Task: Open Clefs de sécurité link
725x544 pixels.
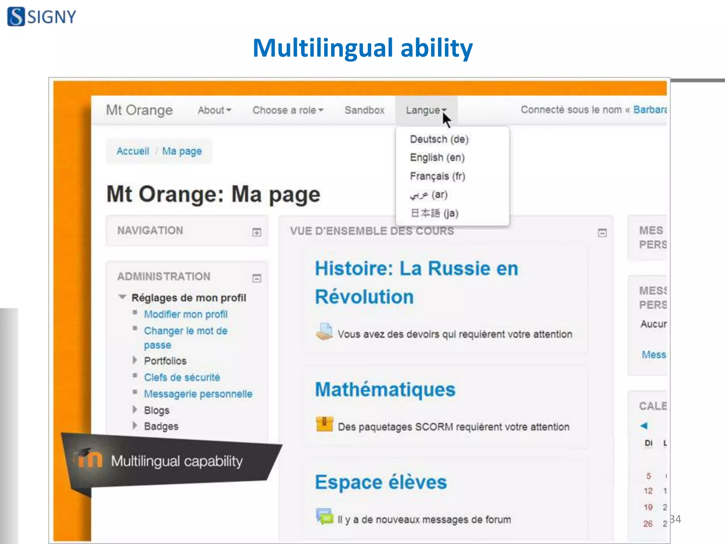Action: (182, 378)
